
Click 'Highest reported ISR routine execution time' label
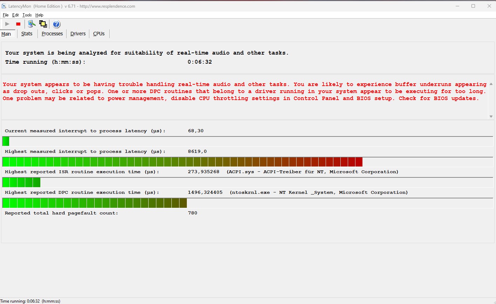point(82,172)
